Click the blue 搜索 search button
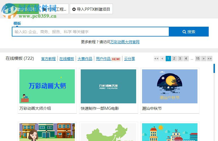218x141 pixels. coord(189,32)
